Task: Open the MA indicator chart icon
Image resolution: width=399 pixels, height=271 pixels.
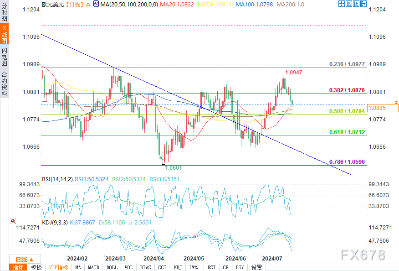Action: tap(96, 4)
